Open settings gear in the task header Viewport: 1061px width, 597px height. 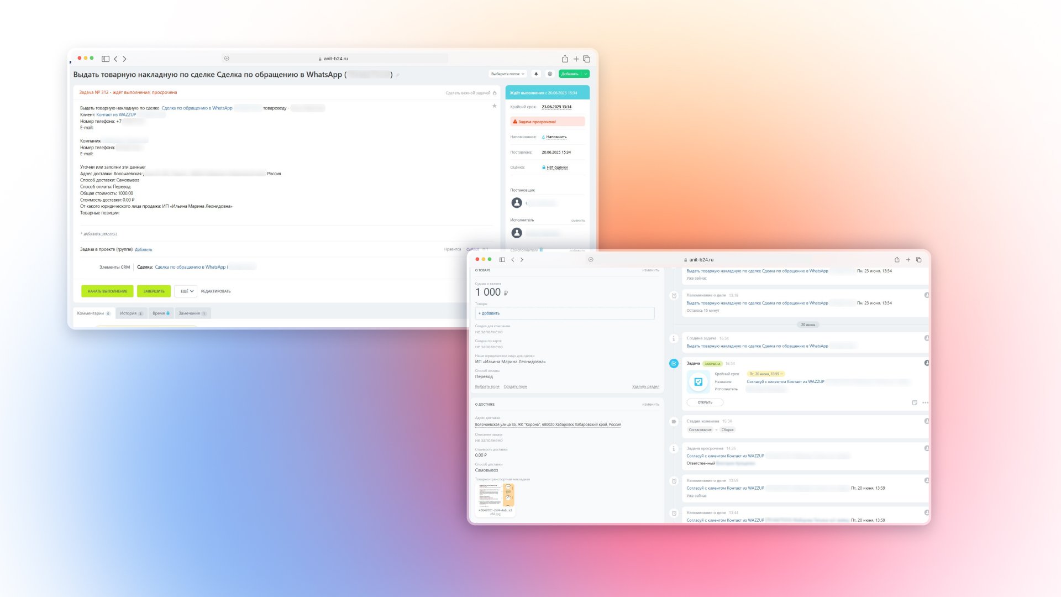550,74
